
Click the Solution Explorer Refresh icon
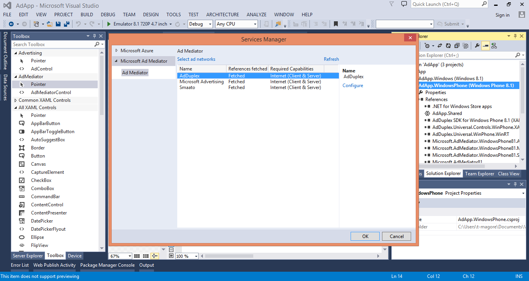(448, 46)
